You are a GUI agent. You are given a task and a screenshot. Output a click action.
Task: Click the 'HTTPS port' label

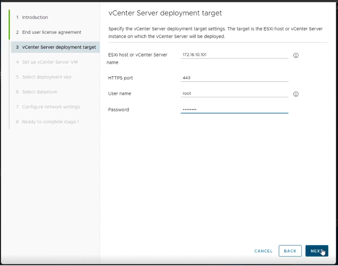click(120, 78)
